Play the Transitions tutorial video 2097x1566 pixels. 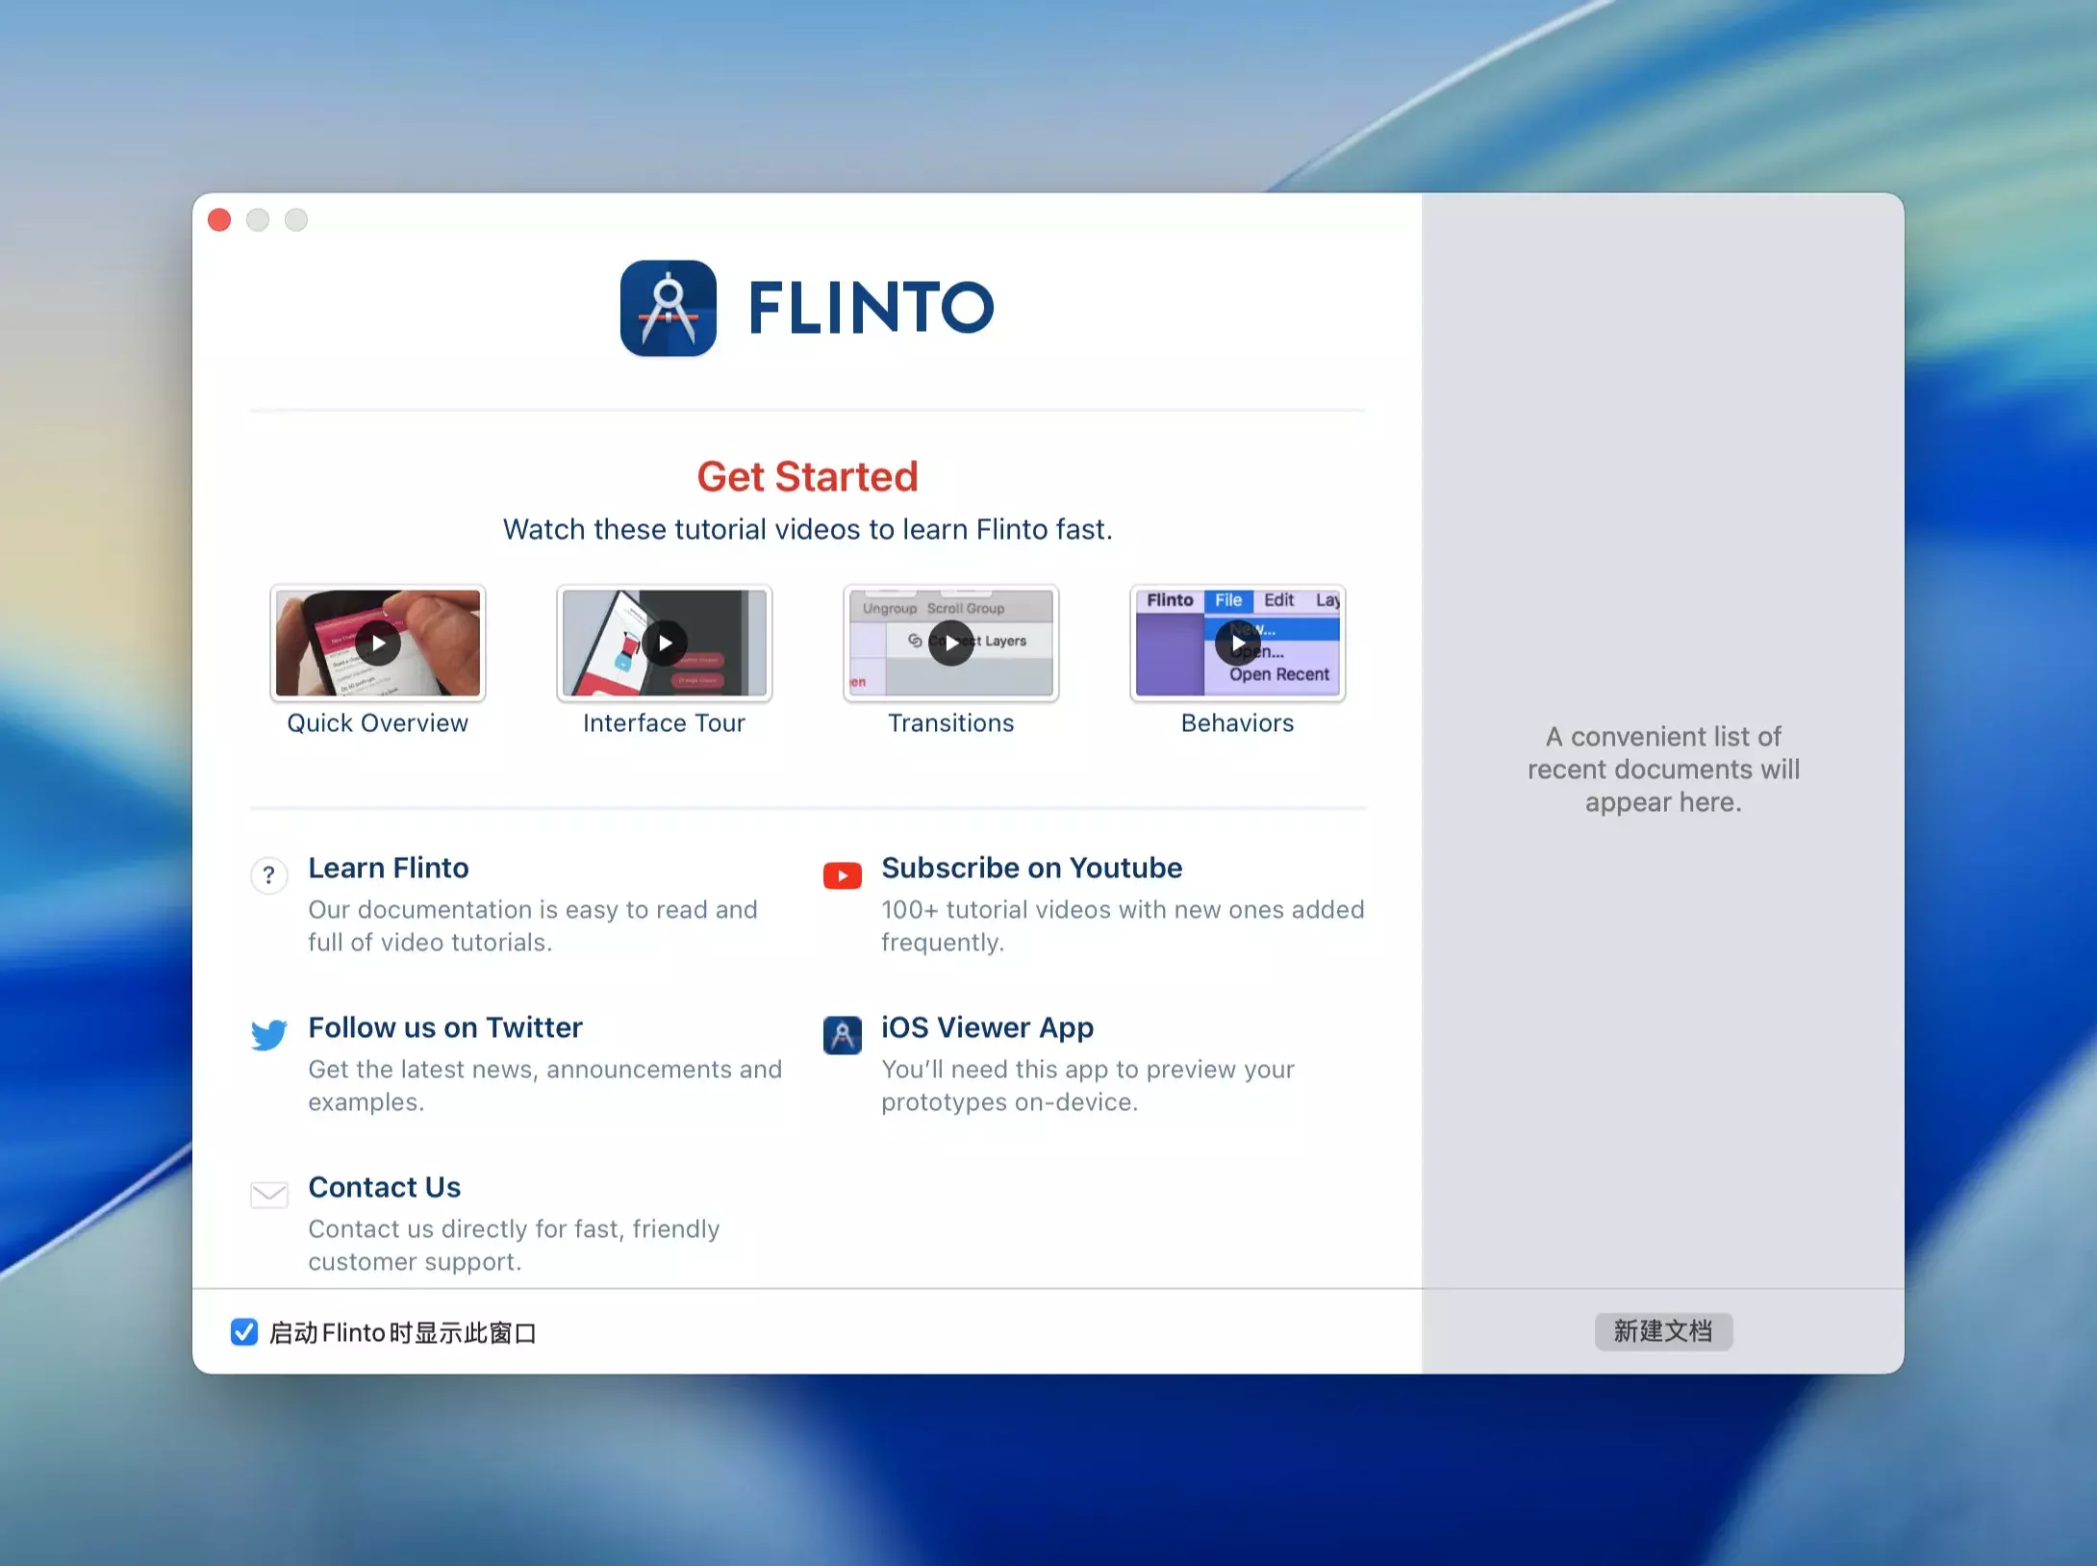(x=950, y=643)
